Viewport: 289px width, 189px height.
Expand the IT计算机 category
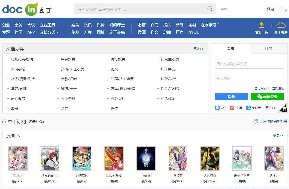coord(158,69)
